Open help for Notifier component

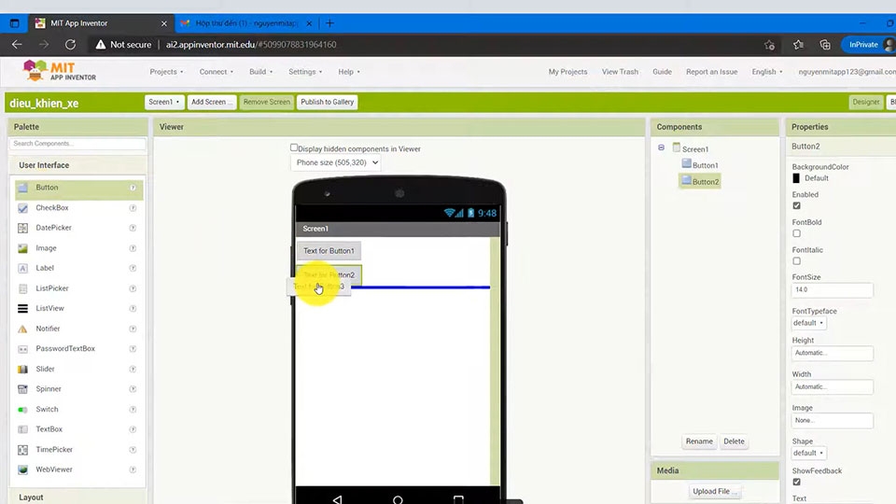(133, 329)
